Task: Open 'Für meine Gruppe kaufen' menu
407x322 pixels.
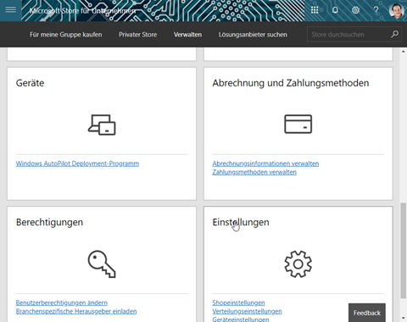Action: coord(66,35)
